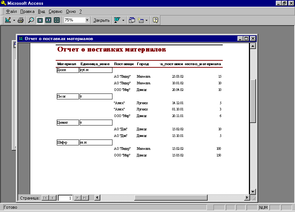
Task: Click the vertical scrollbar down arrow
Action: [253, 192]
